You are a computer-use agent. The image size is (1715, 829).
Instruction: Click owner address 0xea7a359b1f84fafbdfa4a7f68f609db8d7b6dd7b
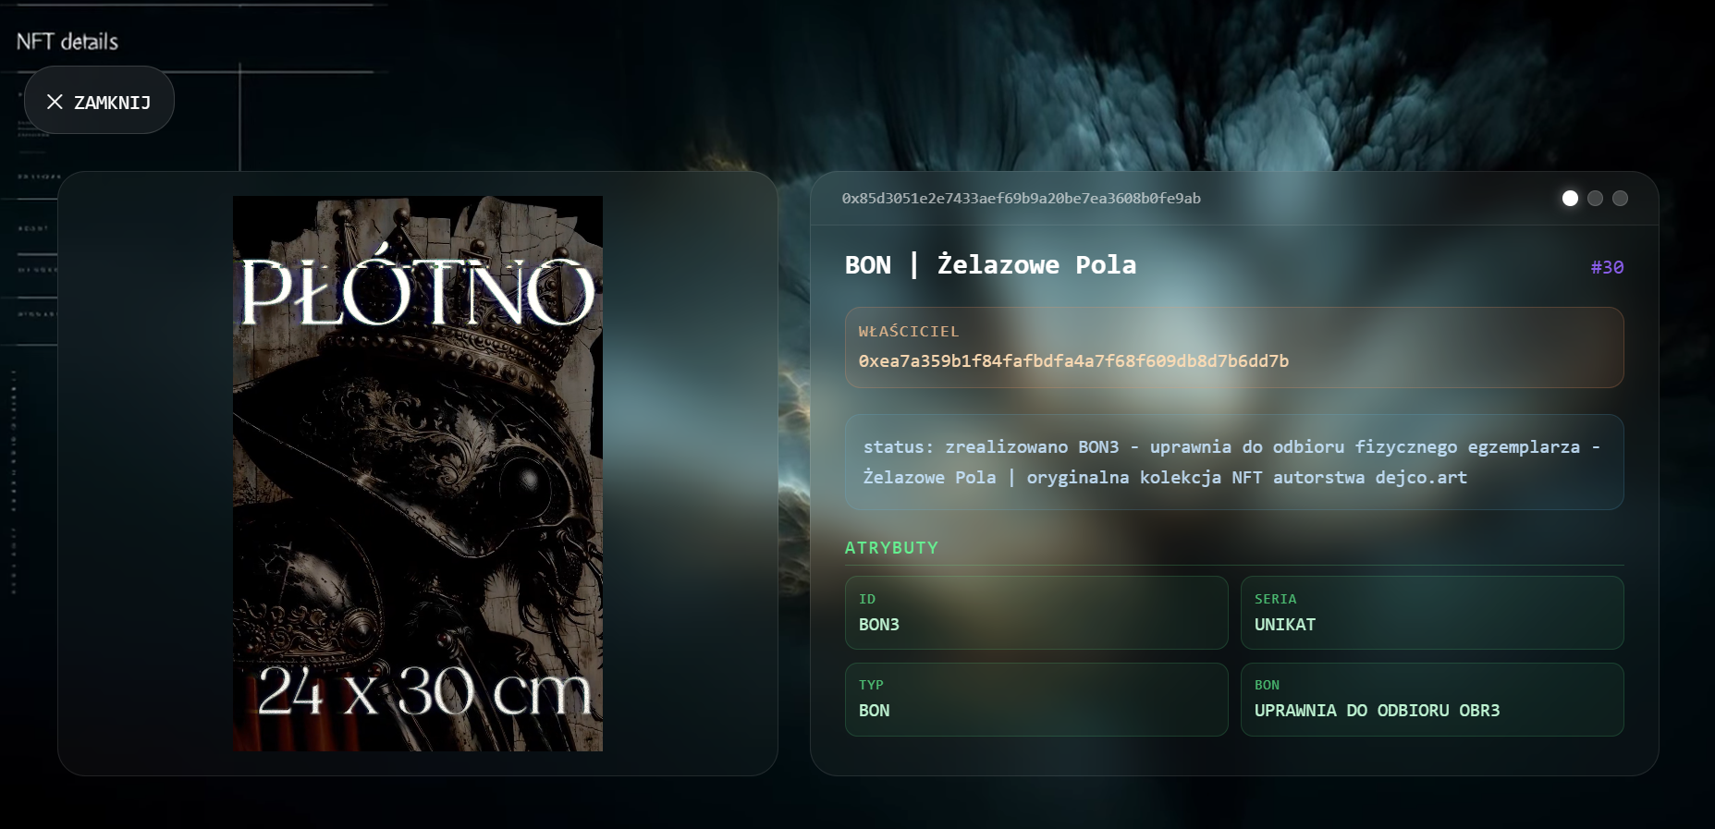pos(1073,361)
